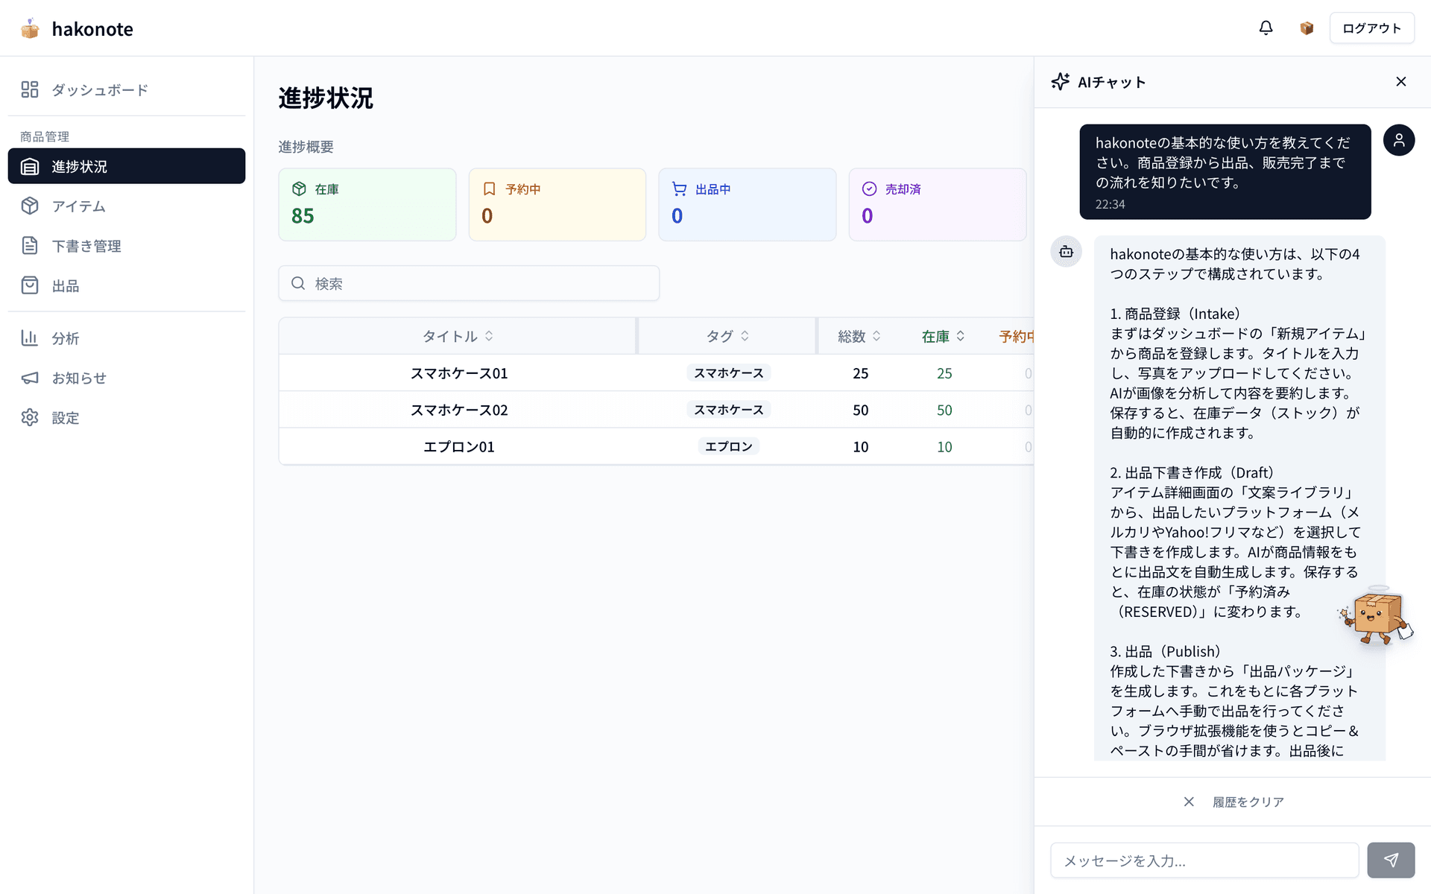
Task: Click the hakonote logo icon
Action: click(30, 28)
